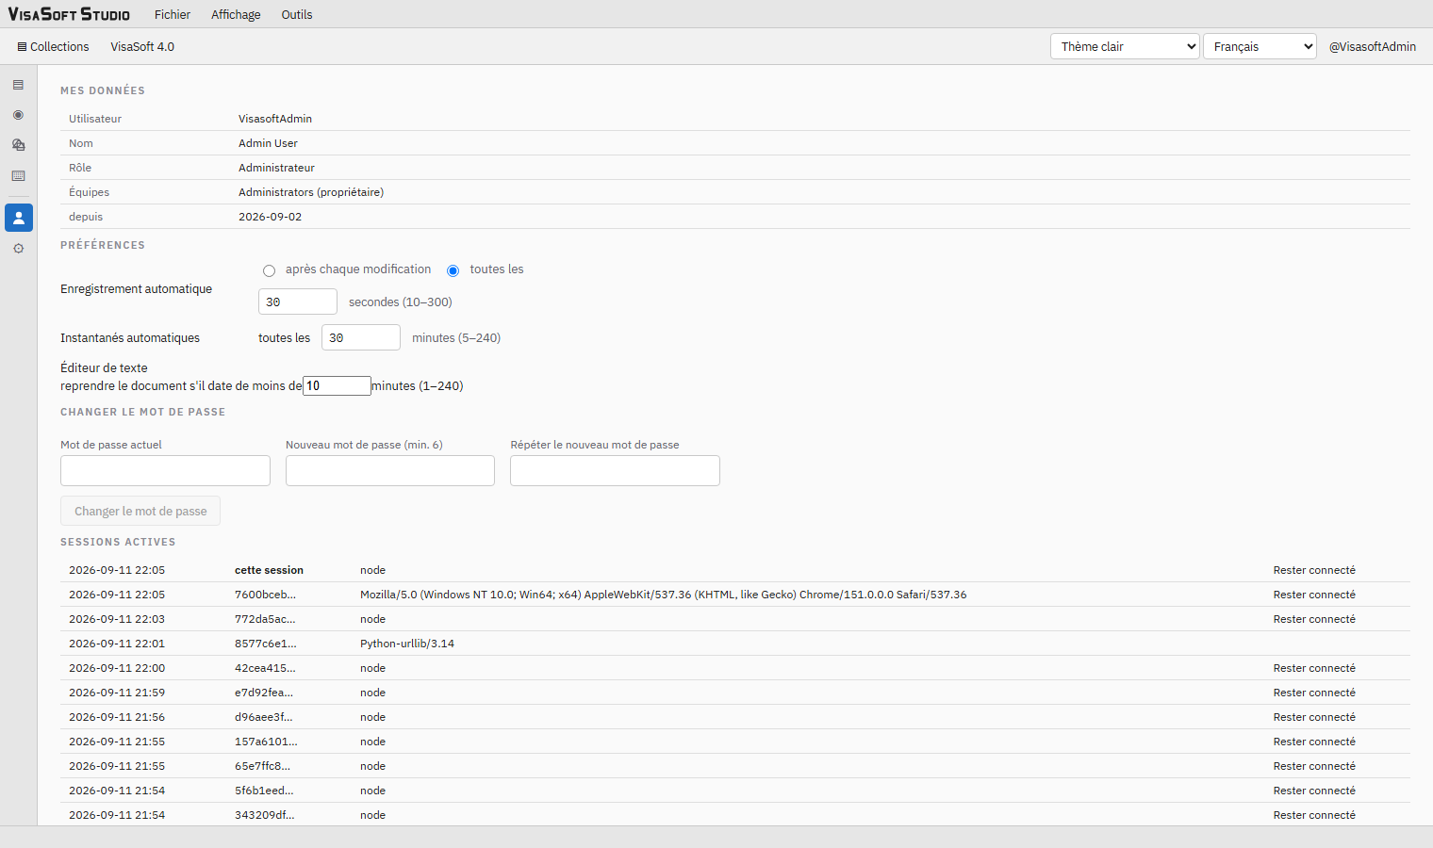Screen dimensions: 1433x848
Task: Click 'Rester connecté' for session d96aee3f
Action: pos(1314,717)
